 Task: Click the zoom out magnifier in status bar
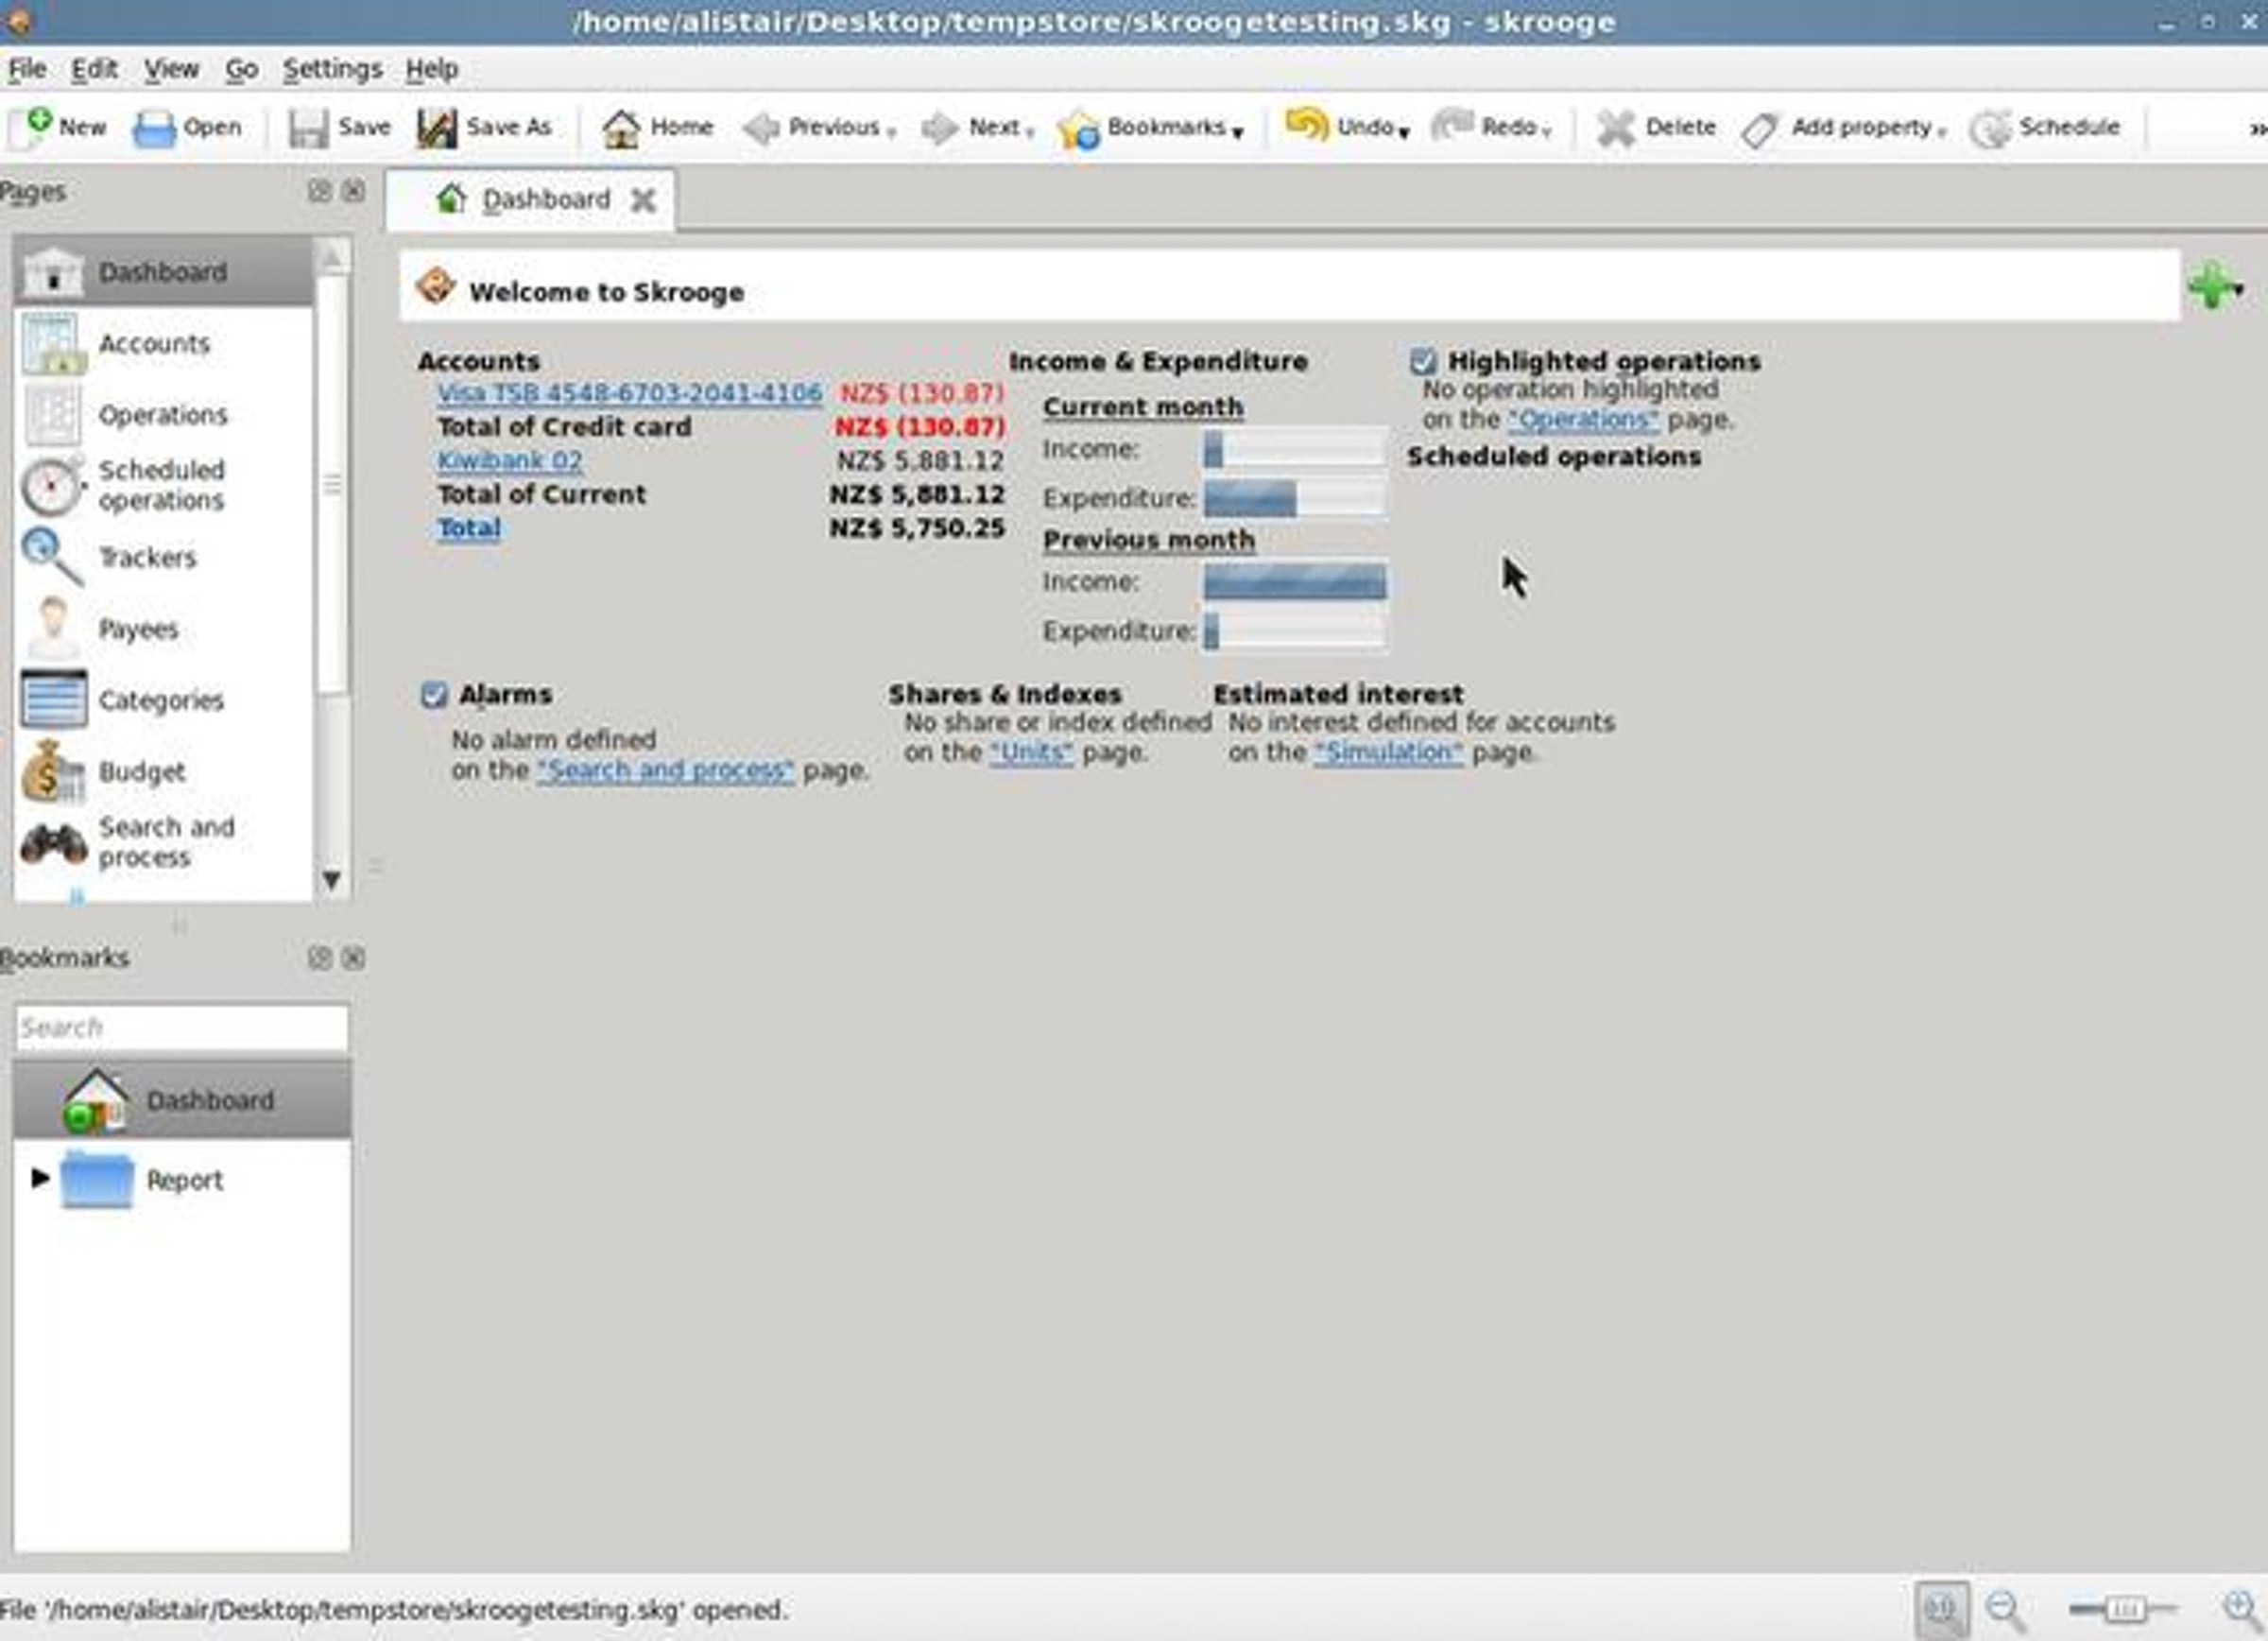coord(2005,1609)
